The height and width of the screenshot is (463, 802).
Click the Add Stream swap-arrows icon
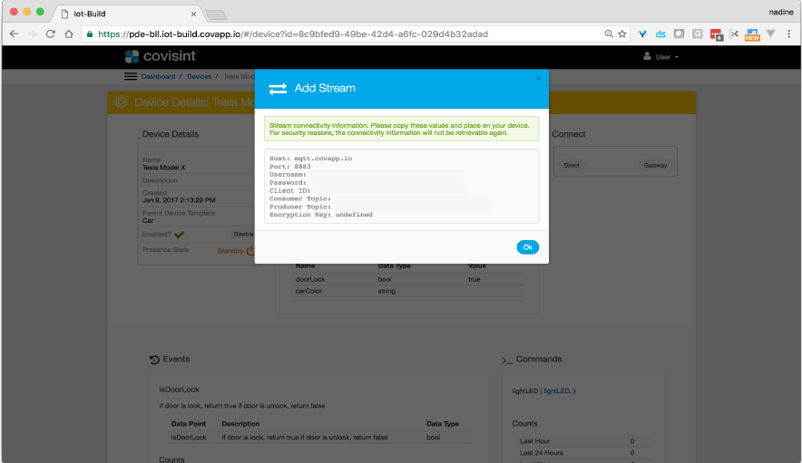(x=278, y=89)
